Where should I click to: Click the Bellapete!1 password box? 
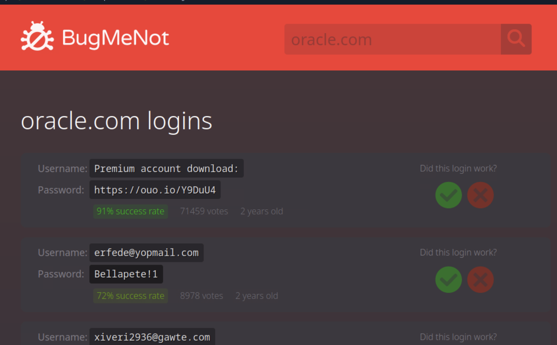point(126,274)
